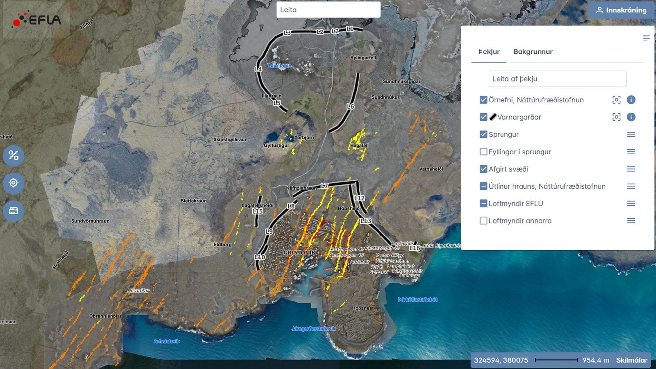Click the coordinates readout 324594, 380075
The width and height of the screenshot is (656, 369).
pos(501,360)
